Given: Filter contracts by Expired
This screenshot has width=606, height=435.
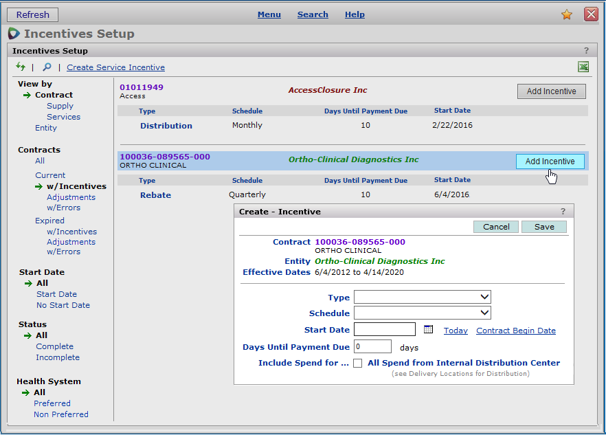Looking at the screenshot, I should 50,221.
